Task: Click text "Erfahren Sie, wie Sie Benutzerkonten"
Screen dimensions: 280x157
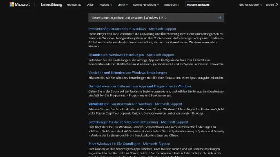Action: pos(156,111)
